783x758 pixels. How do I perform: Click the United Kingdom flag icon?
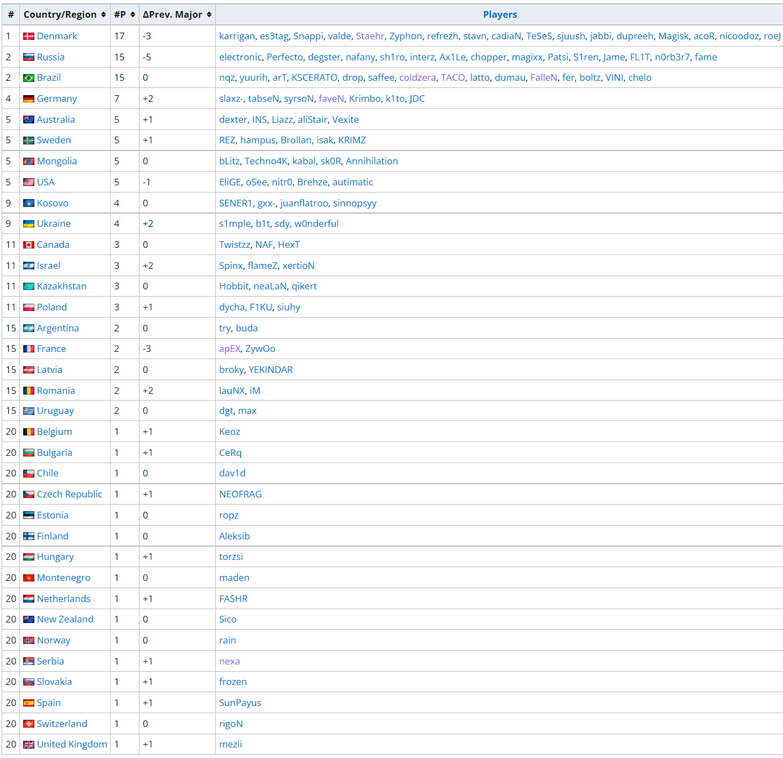28,744
